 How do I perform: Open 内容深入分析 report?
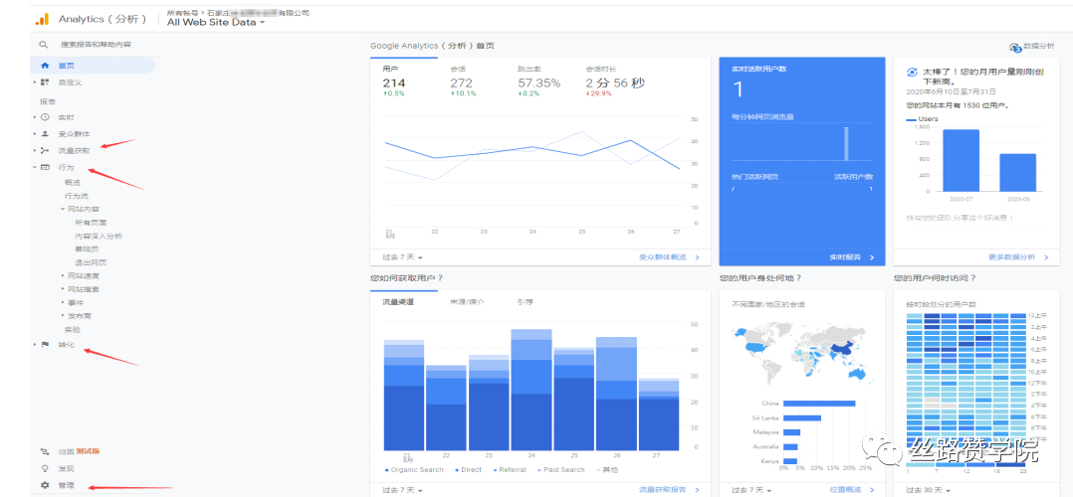[99, 236]
